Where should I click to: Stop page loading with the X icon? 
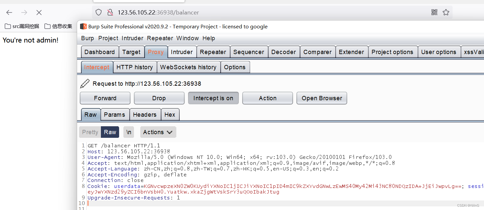[x=39, y=13]
